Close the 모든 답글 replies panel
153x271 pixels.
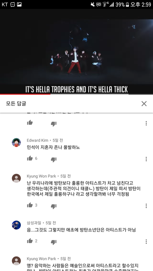point(144,104)
